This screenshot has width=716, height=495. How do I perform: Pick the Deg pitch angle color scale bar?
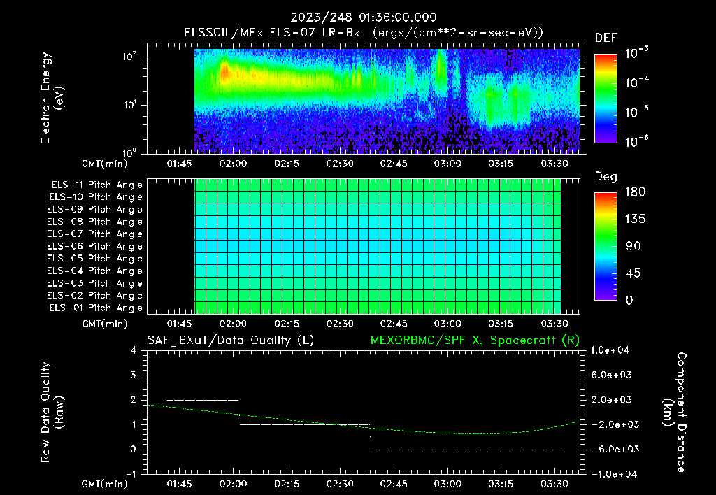606,247
